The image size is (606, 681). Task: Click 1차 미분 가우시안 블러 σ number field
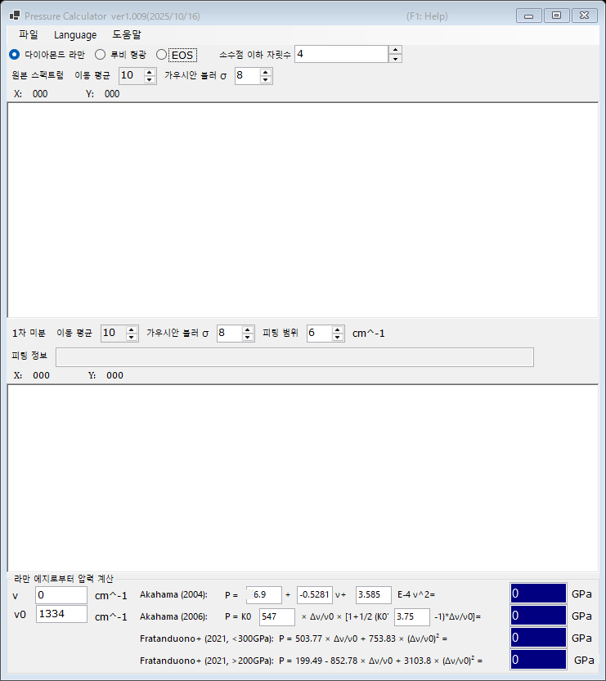point(229,333)
